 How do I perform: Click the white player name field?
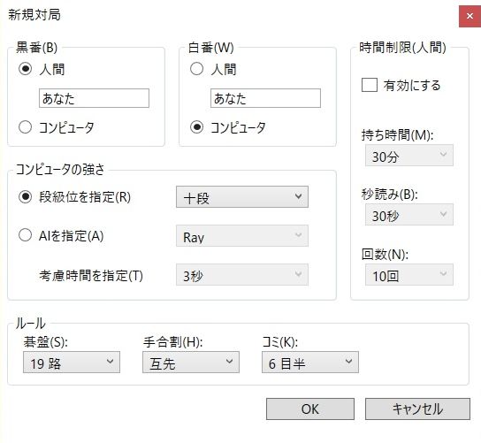265,98
